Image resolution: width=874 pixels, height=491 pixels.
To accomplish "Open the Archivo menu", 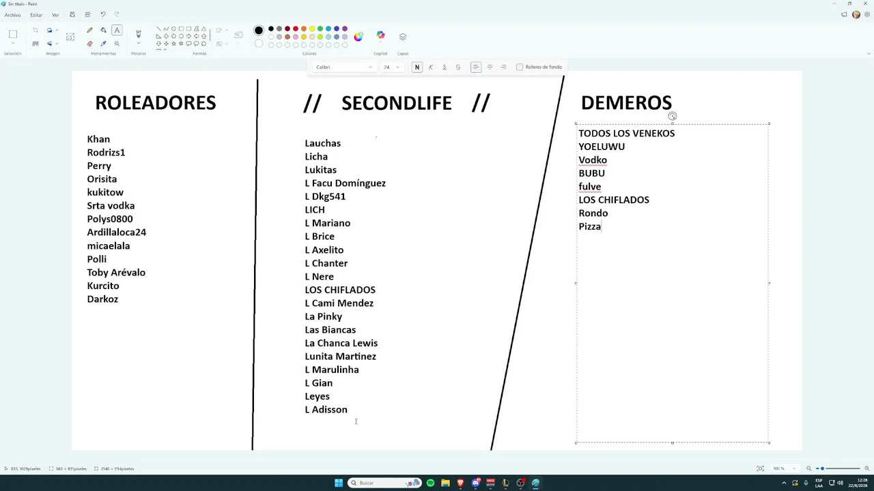I will (12, 14).
